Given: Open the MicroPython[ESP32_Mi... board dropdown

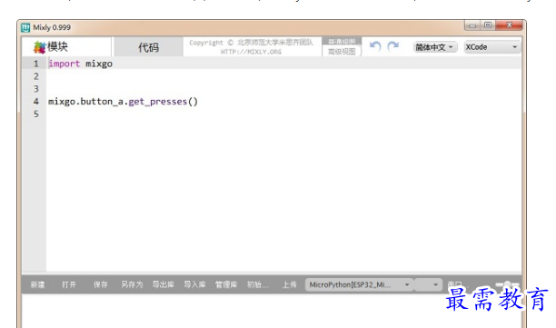Looking at the screenshot, I should [x=359, y=284].
